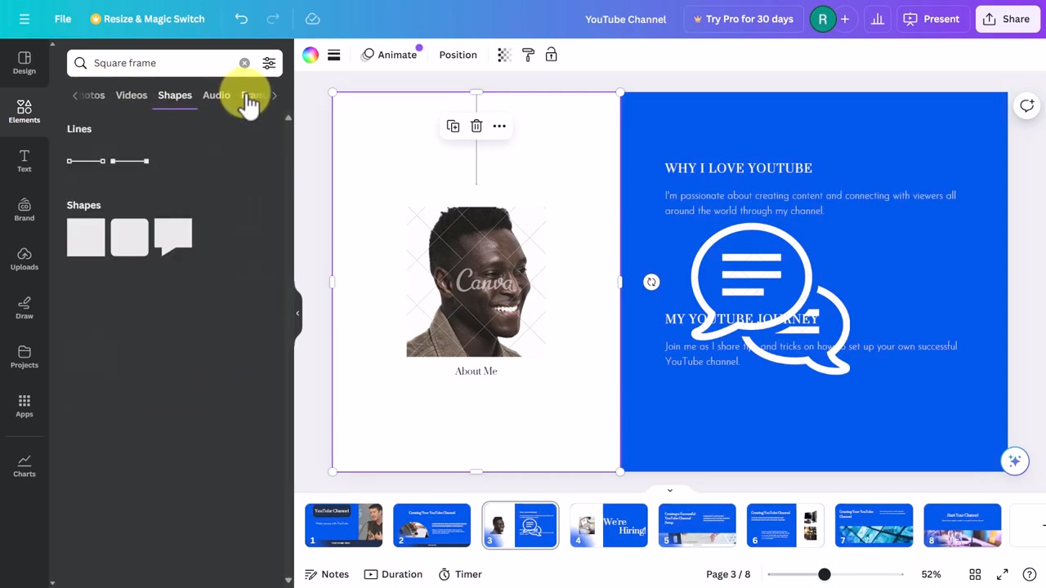
Task: Open the Animate options
Action: click(x=390, y=55)
